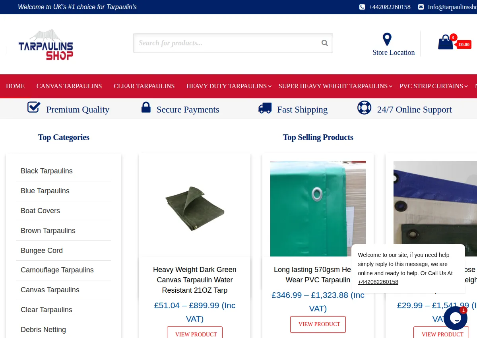The width and height of the screenshot is (477, 338).
Task: Click the £346.99 – £1,323.88 price
Action: (318, 302)
